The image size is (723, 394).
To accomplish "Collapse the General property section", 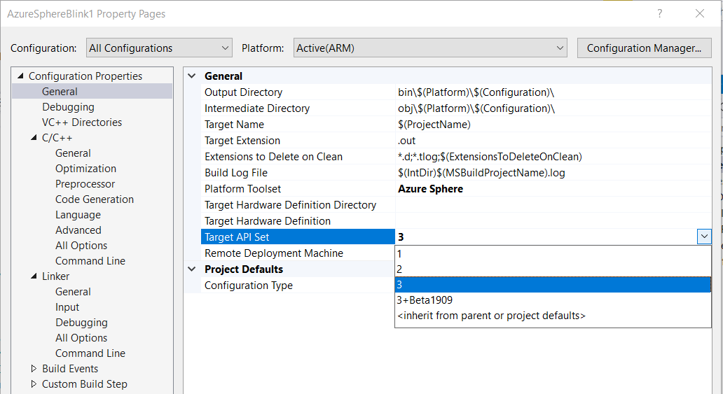I will [x=193, y=76].
